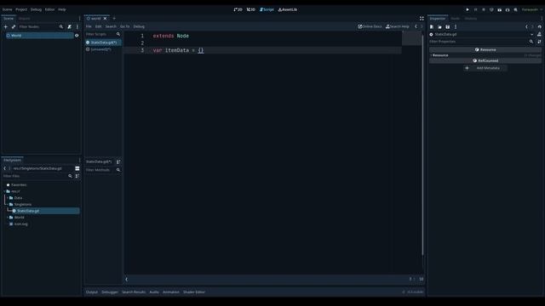
Task: Sort files in FileSystem dock
Action: [77, 176]
